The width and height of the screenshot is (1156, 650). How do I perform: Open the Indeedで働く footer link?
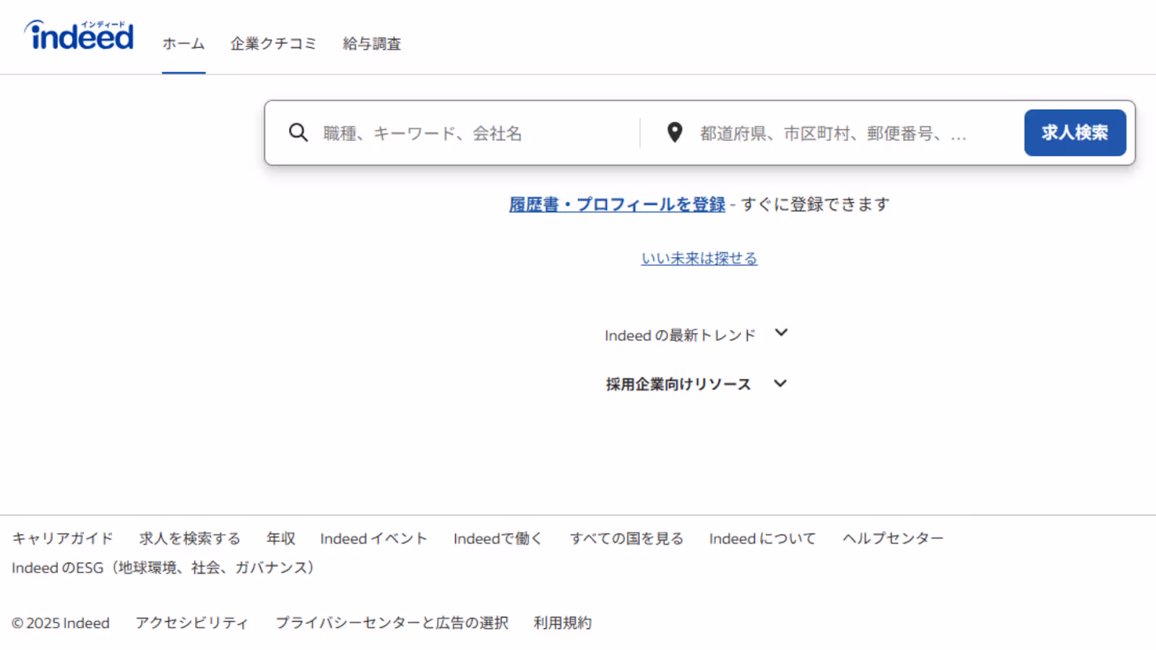pyautogui.click(x=499, y=539)
